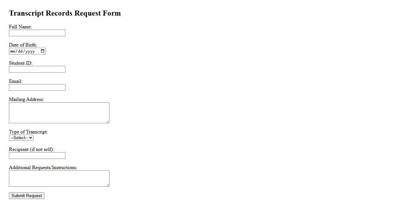Click the "Email:" label text

click(16, 81)
